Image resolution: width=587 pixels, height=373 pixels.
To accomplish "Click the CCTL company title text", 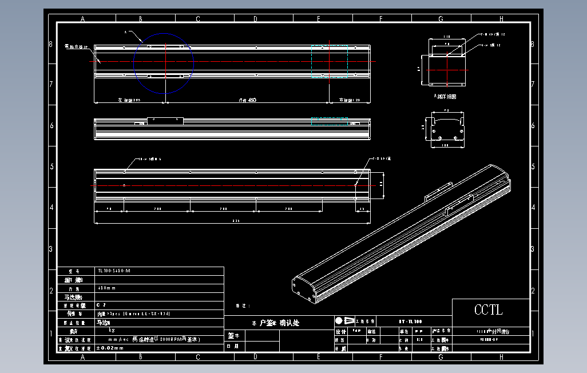I will pyautogui.click(x=489, y=310).
